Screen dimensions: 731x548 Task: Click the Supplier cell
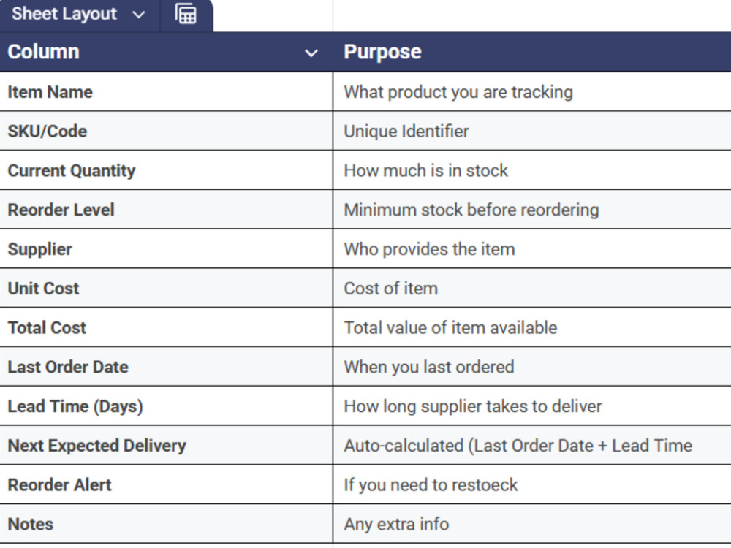pos(167,249)
